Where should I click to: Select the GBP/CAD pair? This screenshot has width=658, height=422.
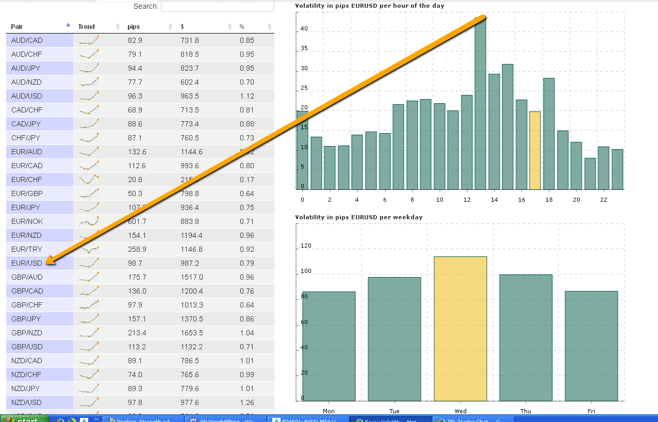pos(27,291)
